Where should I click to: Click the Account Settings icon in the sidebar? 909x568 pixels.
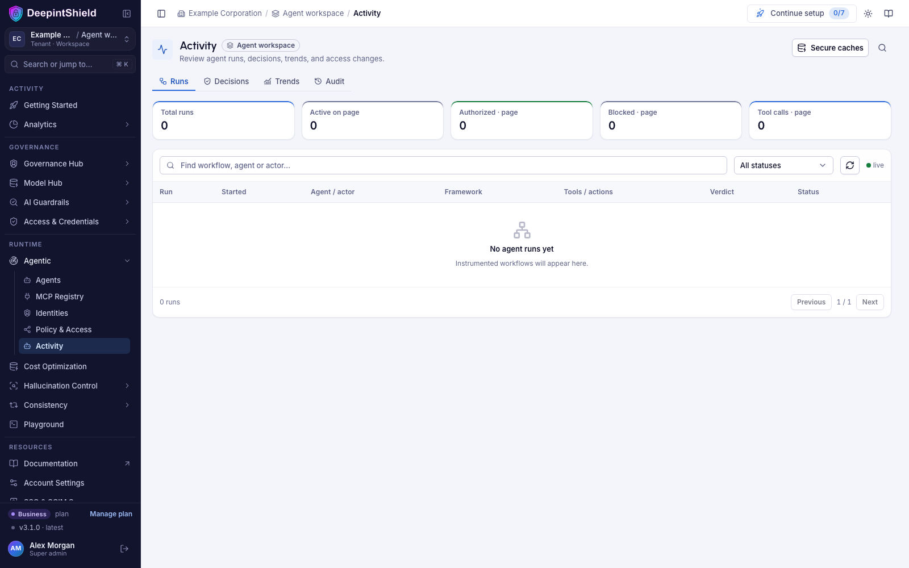(x=14, y=483)
